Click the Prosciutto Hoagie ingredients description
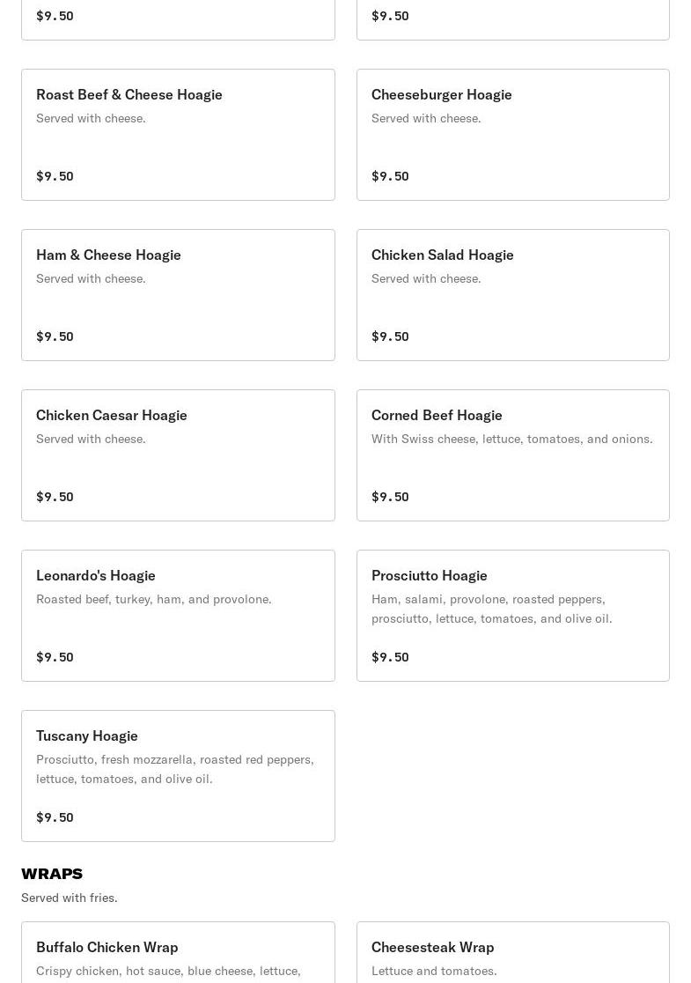This screenshot has width=691, height=983. (x=491, y=609)
